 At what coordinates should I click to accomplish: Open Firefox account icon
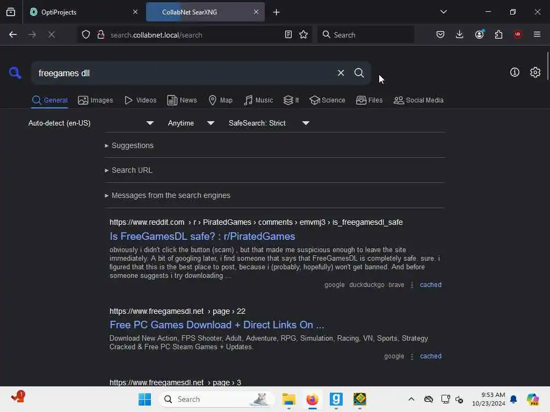click(x=480, y=34)
